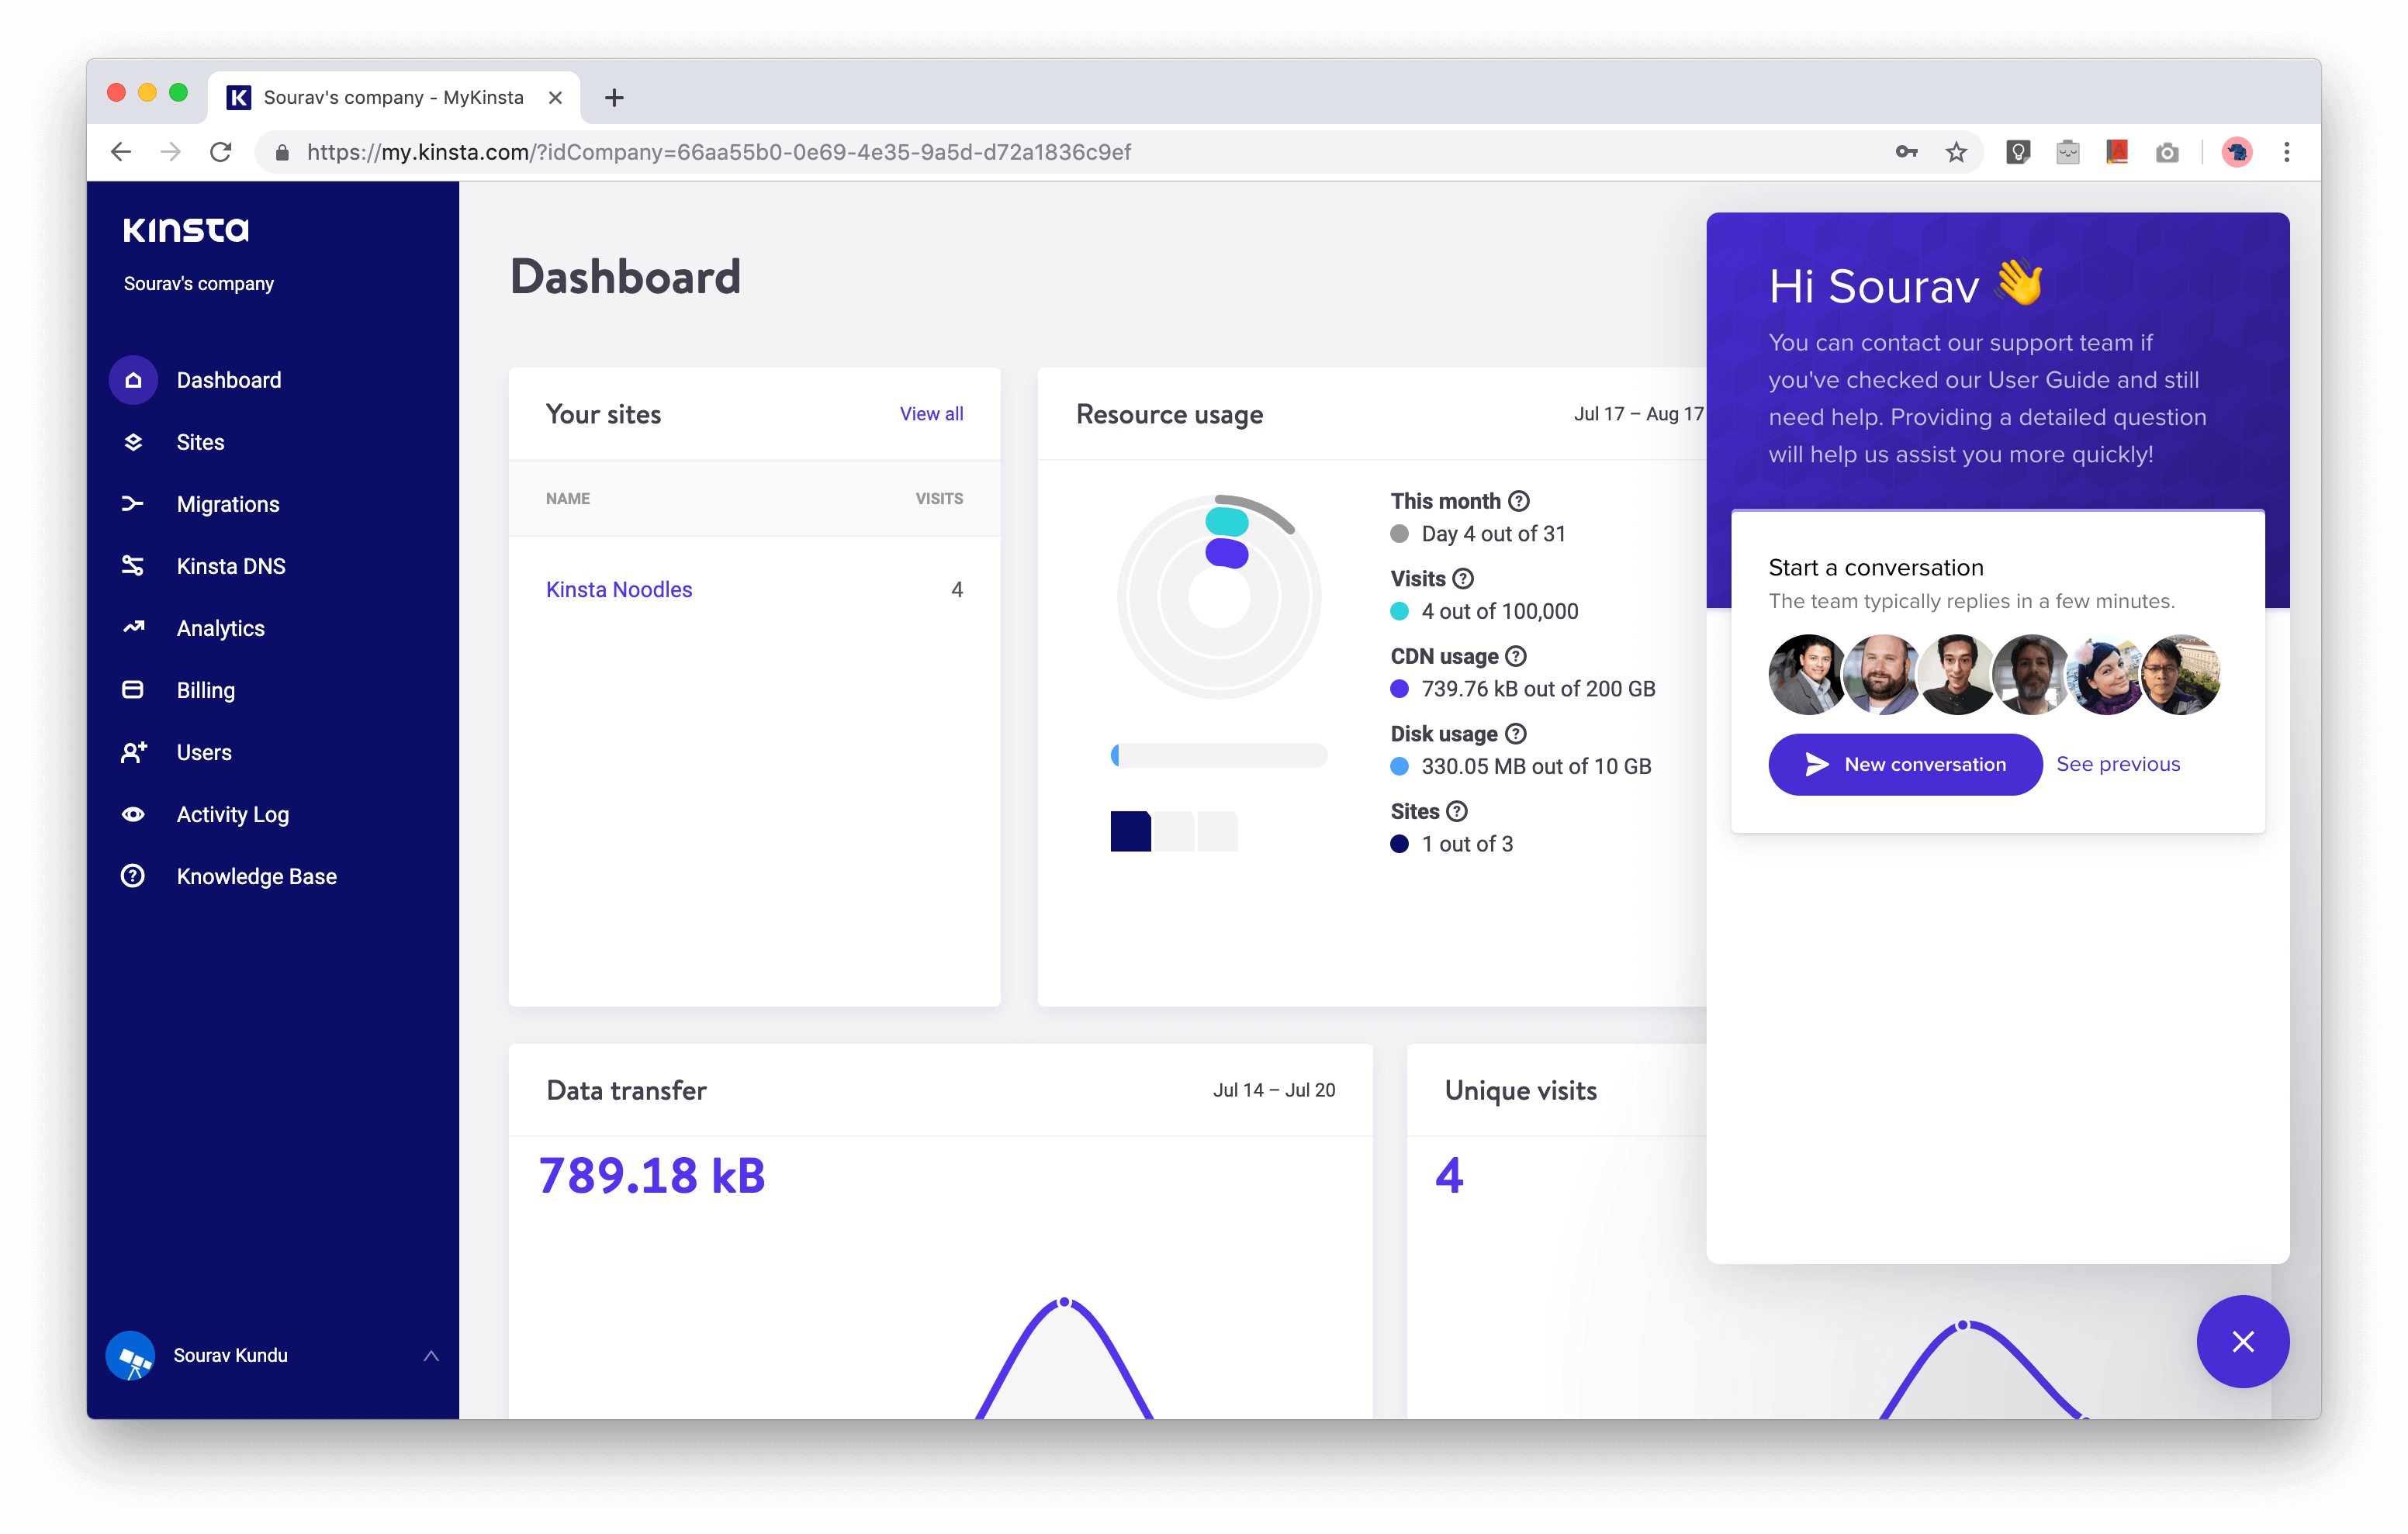2408x1534 pixels.
Task: Click the Chrome profile avatar
Action: tap(2237, 152)
